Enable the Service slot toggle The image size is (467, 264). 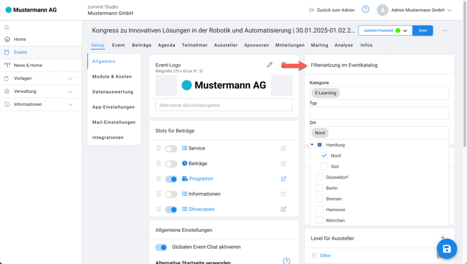click(171, 148)
